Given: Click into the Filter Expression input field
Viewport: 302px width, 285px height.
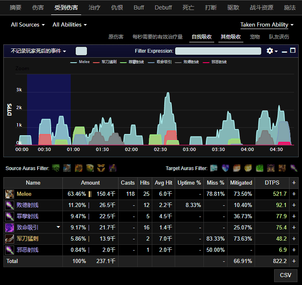Looking at the screenshot, I should point(218,51).
